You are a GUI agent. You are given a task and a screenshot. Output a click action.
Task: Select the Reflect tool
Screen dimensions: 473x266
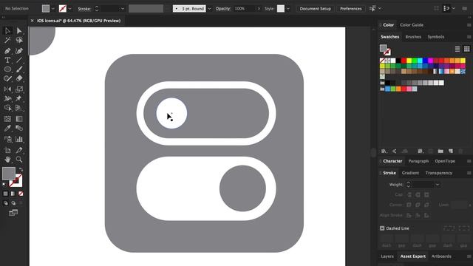pyautogui.click(x=7, y=89)
